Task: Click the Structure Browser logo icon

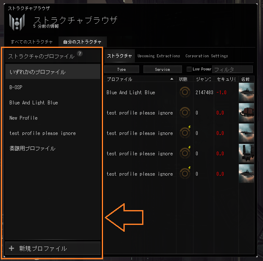Action: pyautogui.click(x=17, y=22)
